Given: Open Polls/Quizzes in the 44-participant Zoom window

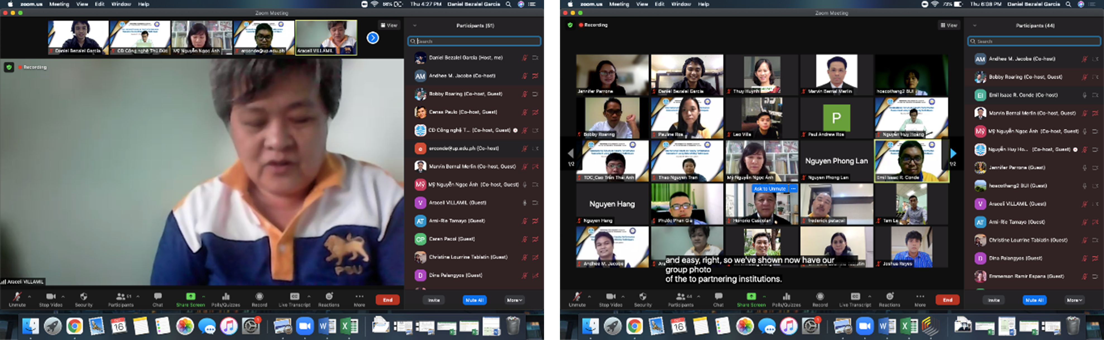Looking at the screenshot, I should [786, 299].
